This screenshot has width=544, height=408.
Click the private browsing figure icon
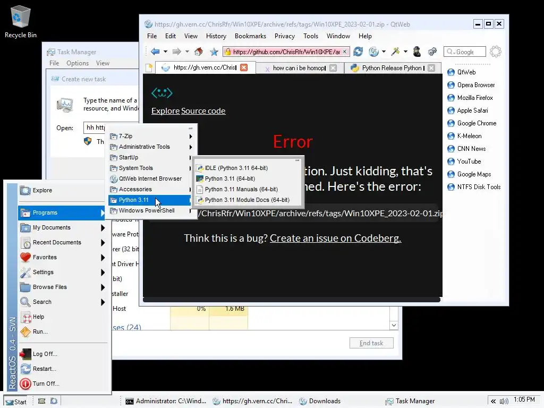tap(416, 52)
